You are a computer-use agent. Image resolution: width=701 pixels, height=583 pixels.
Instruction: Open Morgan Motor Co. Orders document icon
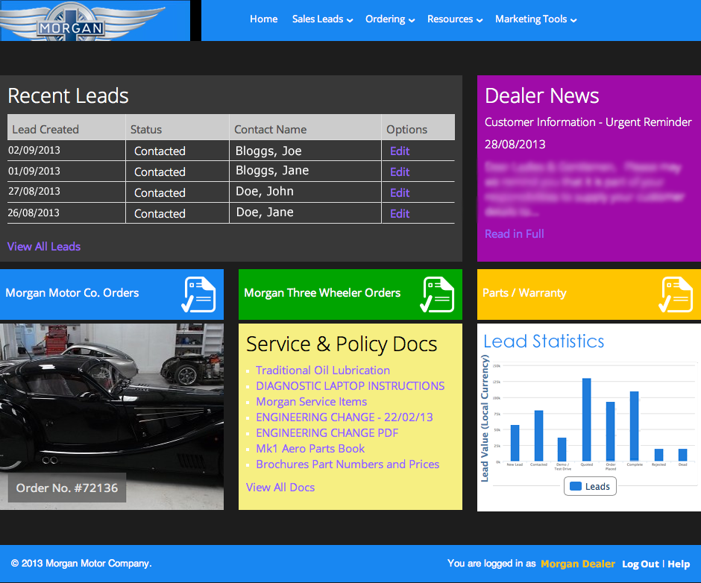(198, 294)
